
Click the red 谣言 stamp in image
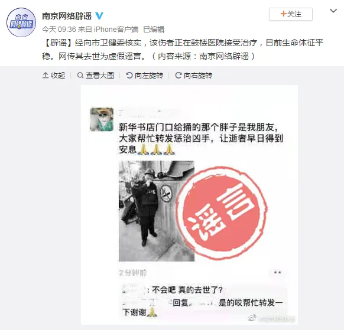tap(222, 213)
